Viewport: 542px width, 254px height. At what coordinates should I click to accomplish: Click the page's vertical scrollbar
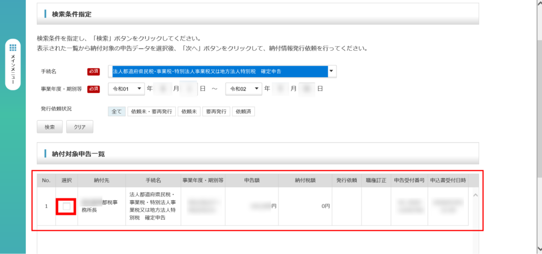click(538, 127)
